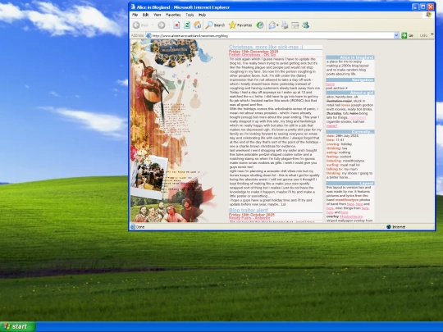
Task: Open the Search pane with magnifier icon
Action: [215, 25]
